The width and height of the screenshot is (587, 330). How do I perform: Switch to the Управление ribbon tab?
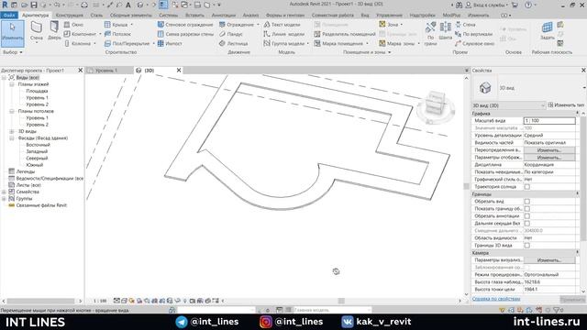(389, 16)
